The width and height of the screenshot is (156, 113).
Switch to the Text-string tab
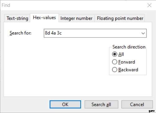click(17, 18)
